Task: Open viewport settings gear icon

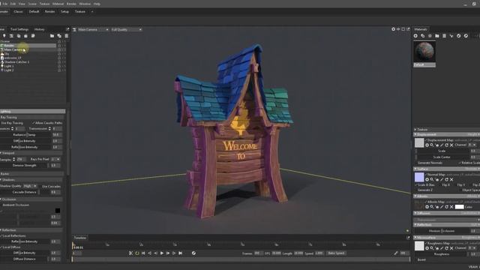Action: click(393, 29)
